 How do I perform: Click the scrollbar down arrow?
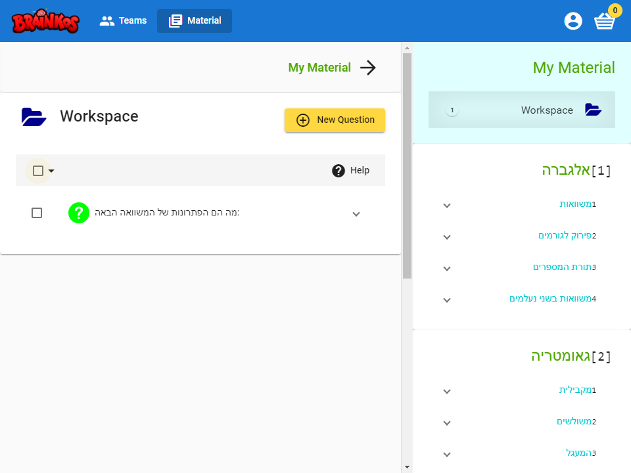click(x=407, y=467)
